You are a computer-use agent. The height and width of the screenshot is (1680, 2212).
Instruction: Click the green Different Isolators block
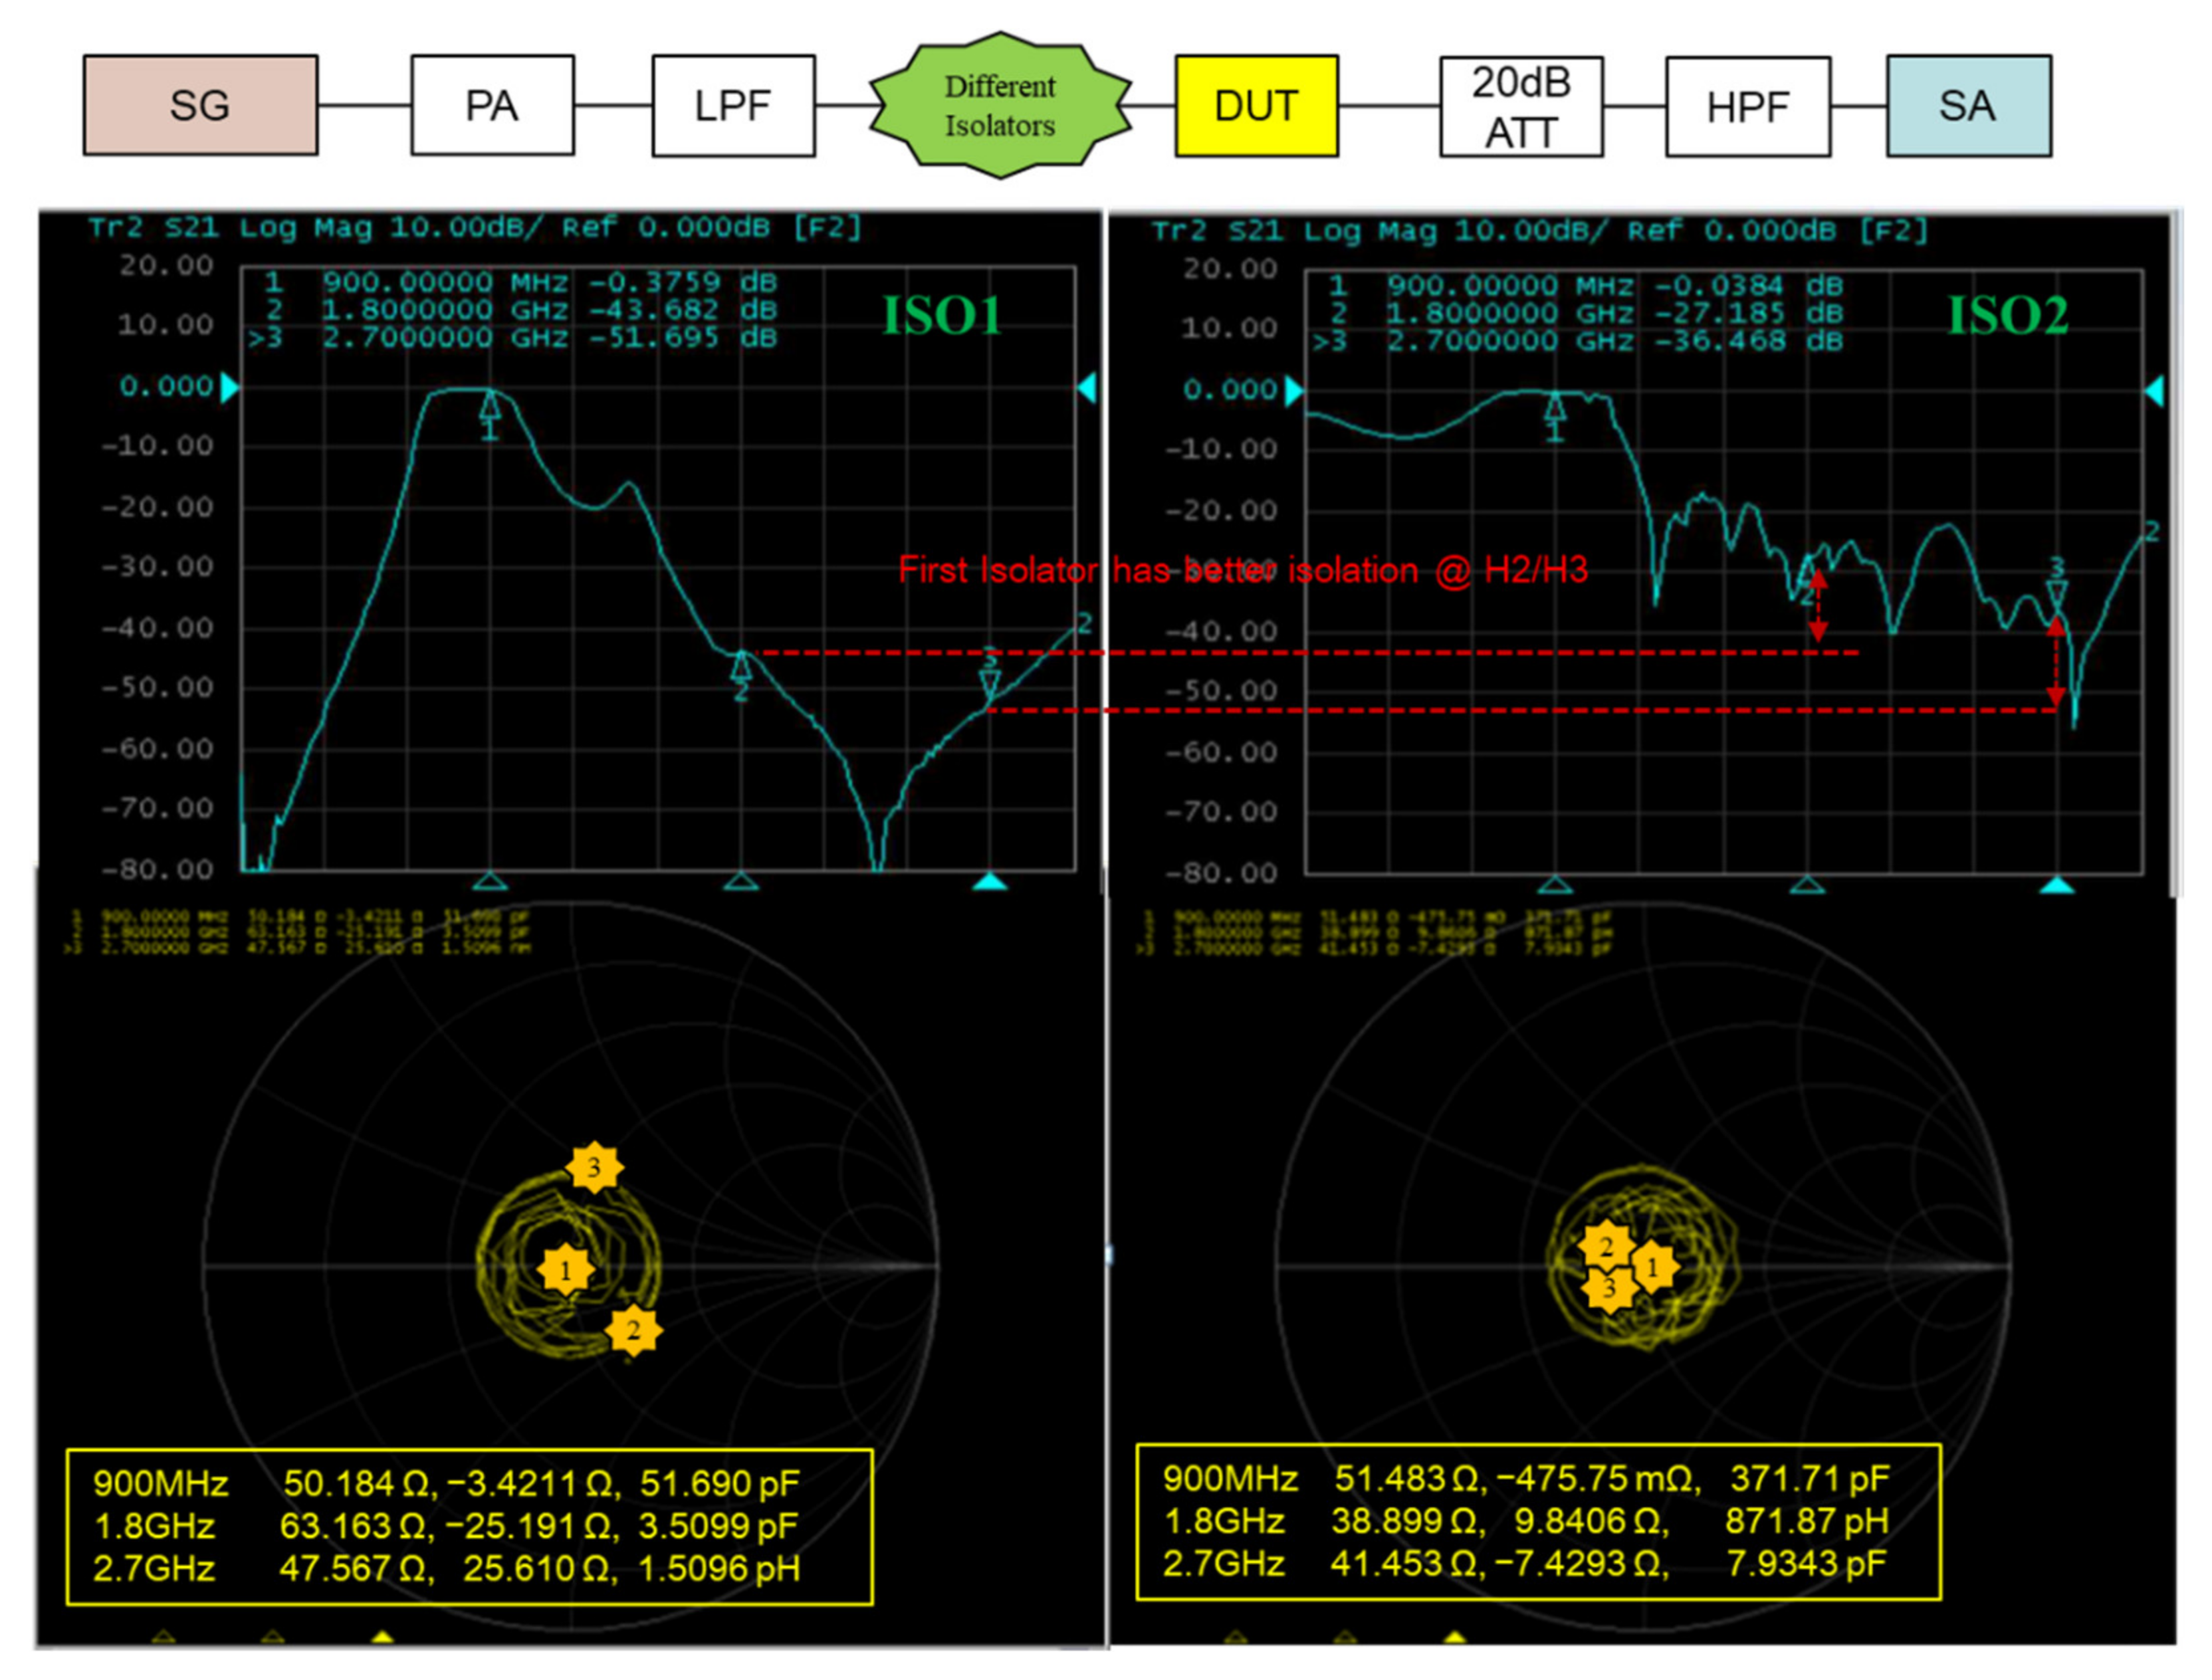coord(1000,106)
